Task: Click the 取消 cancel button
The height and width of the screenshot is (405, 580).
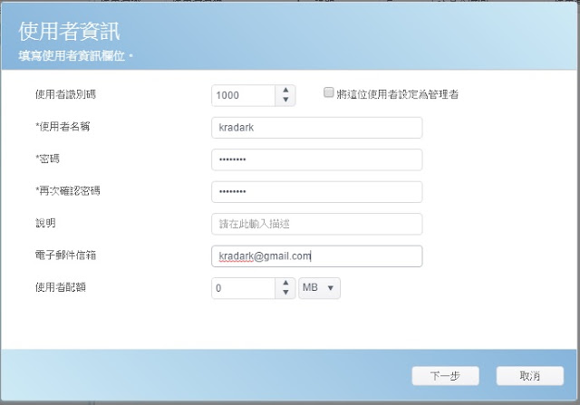Action: (x=529, y=376)
